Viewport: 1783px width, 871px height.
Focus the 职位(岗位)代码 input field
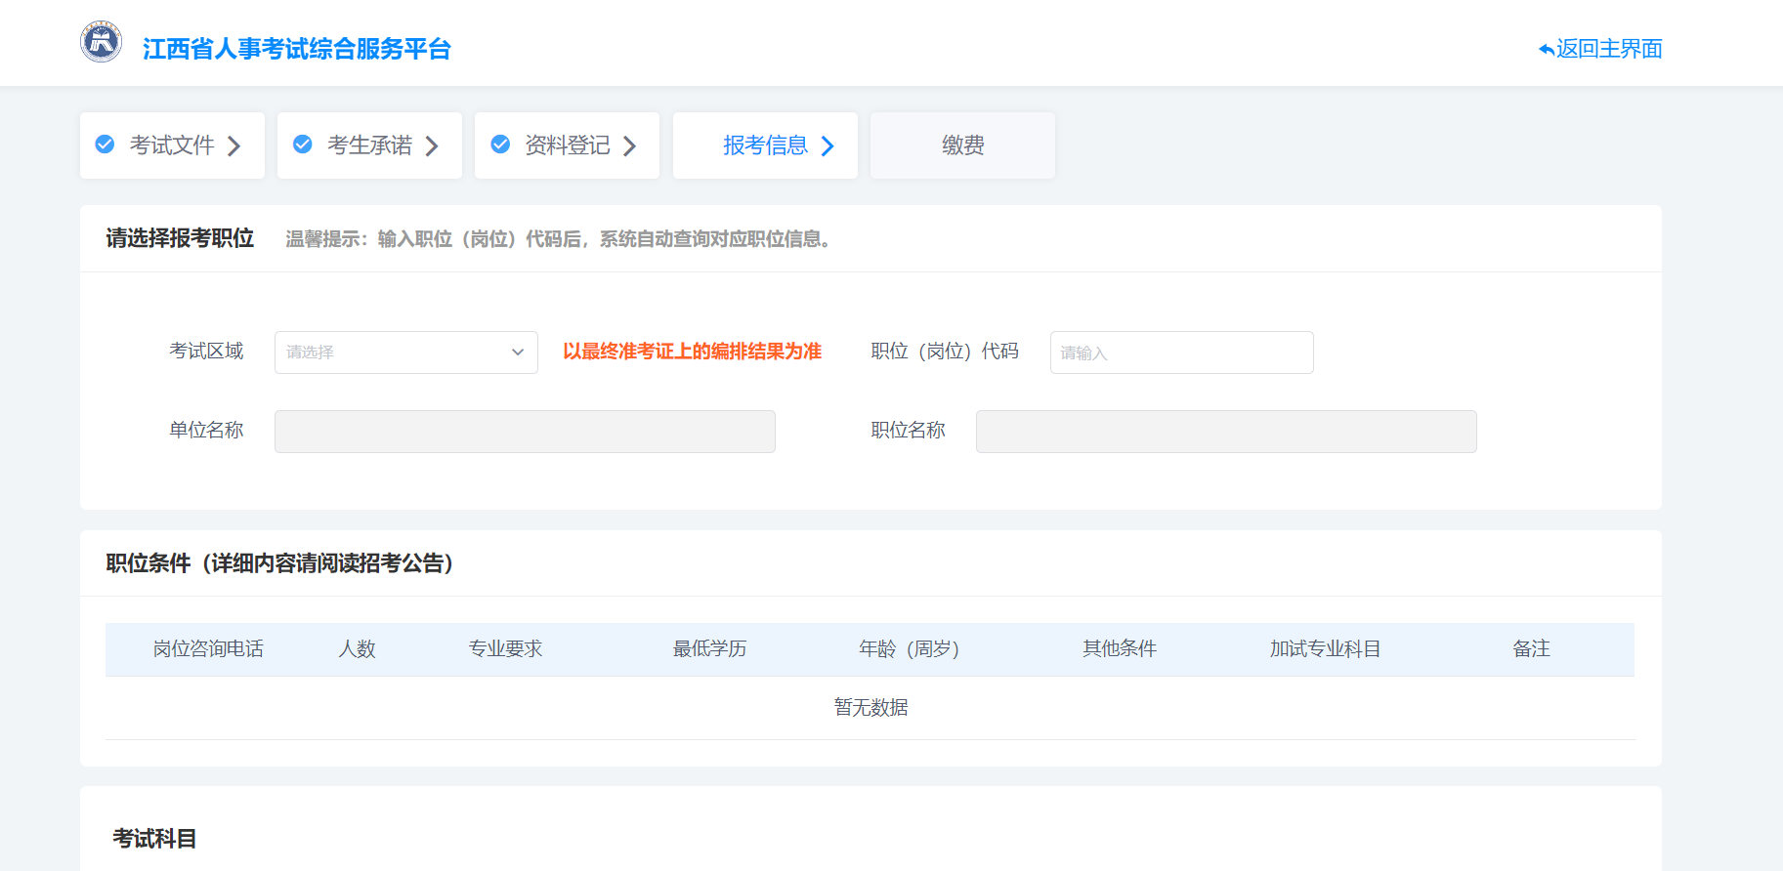click(1181, 353)
